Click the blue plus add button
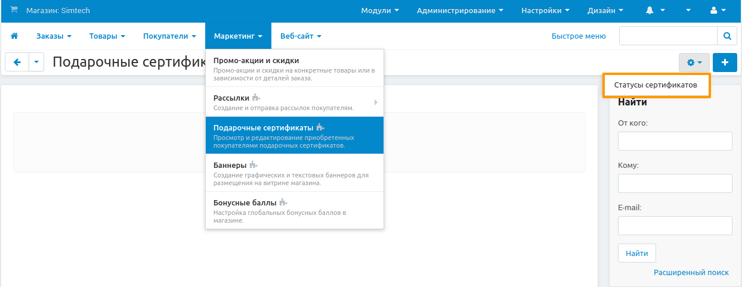Screen dimensions: 742x287 [x=725, y=63]
